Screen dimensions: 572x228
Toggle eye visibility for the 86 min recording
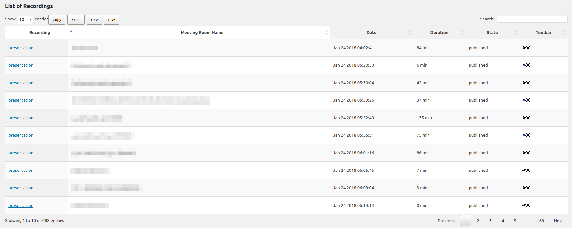(x=524, y=153)
